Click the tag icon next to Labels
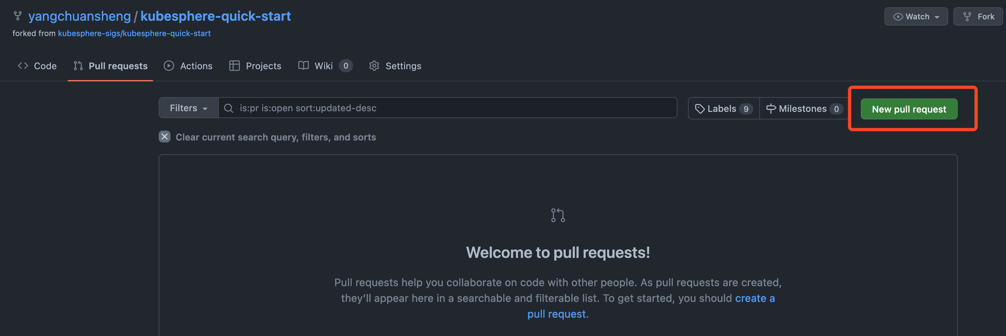Viewport: 1006px width, 336px height. pos(699,109)
